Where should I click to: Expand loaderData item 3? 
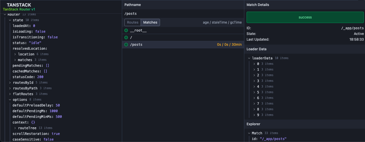(254, 81)
